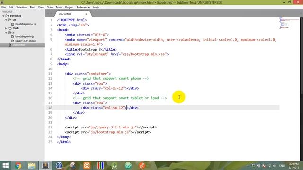Image resolution: width=303 pixels, height=170 pixels.
Task: Click the css folder icon in sidebar
Action: point(10,20)
